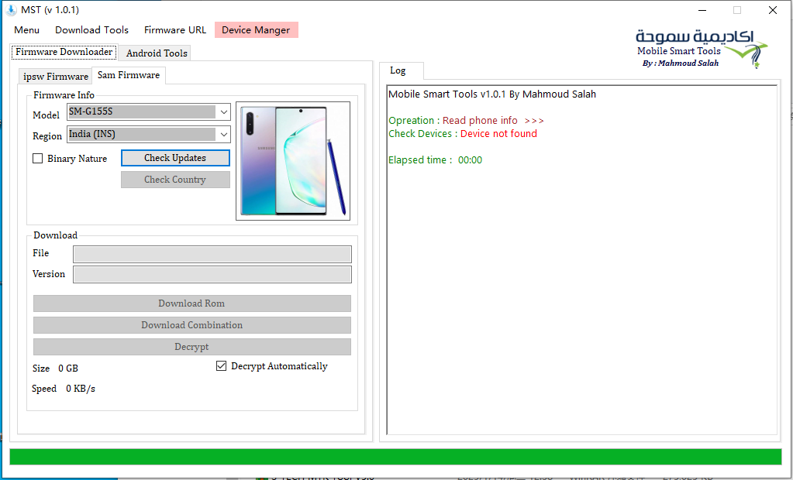This screenshot has height=480, width=793.
Task: Click 'Device not found' log text
Action: pos(498,134)
